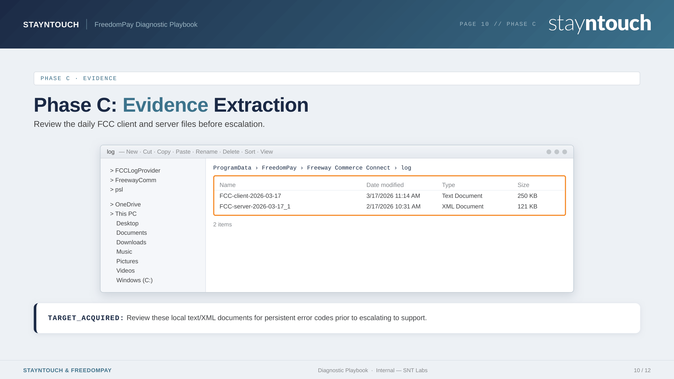Expand the psl folder
674x379 pixels.
point(117,190)
